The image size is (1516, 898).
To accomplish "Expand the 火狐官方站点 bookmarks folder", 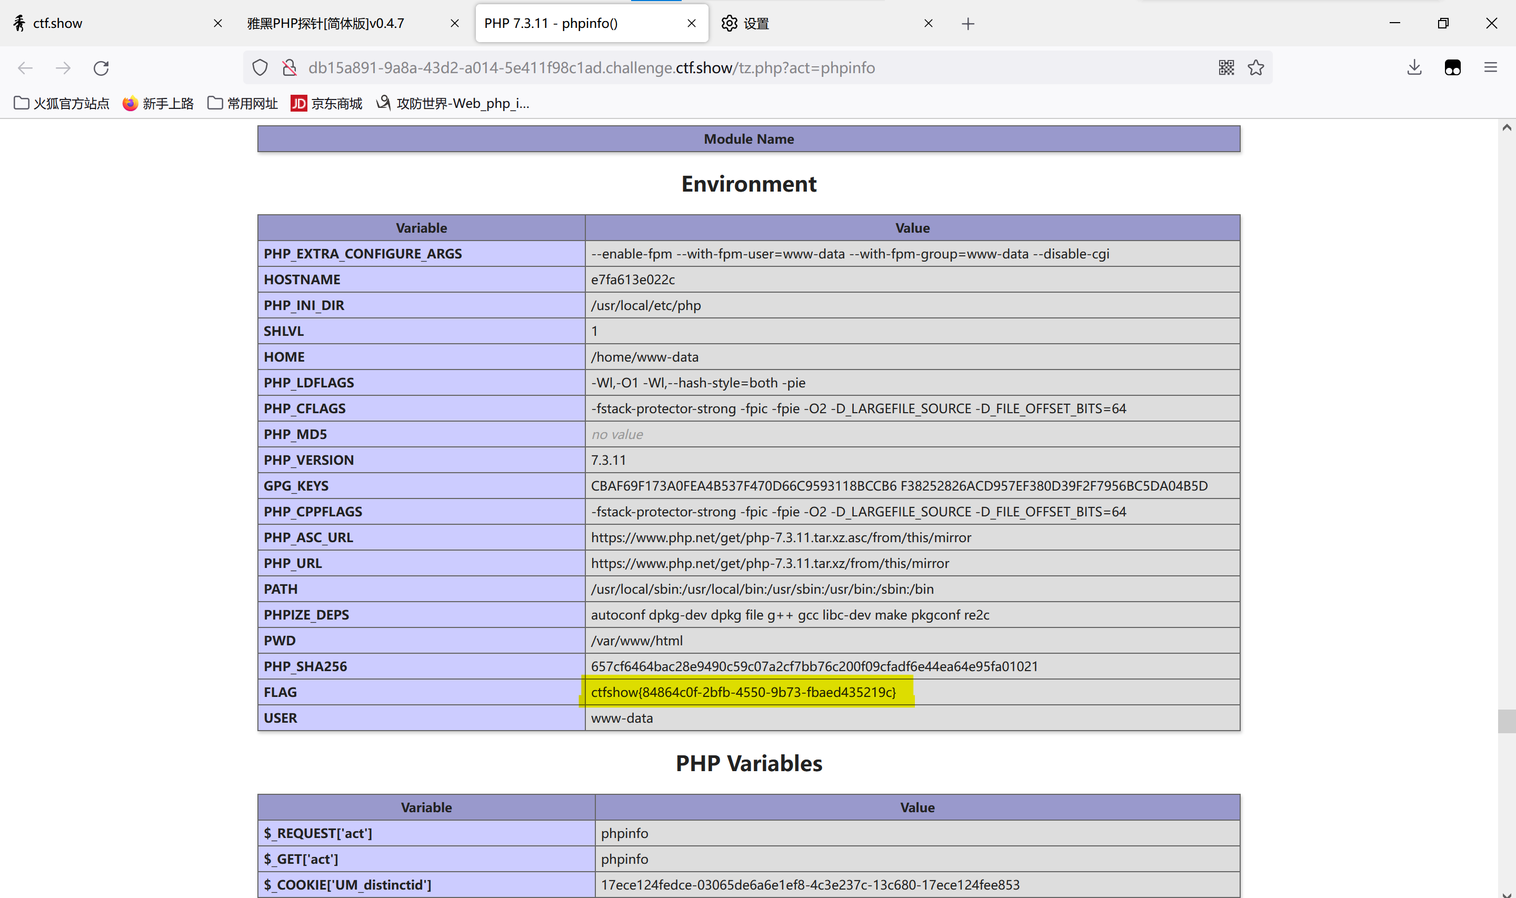I will tap(61, 104).
